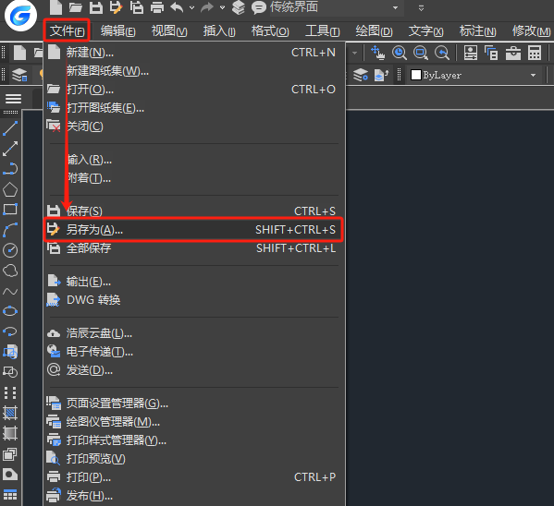
Task: Open the Layer Properties Manager icon
Action: (x=19, y=75)
